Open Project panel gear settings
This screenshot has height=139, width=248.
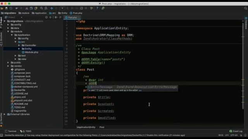[x=56, y=17]
